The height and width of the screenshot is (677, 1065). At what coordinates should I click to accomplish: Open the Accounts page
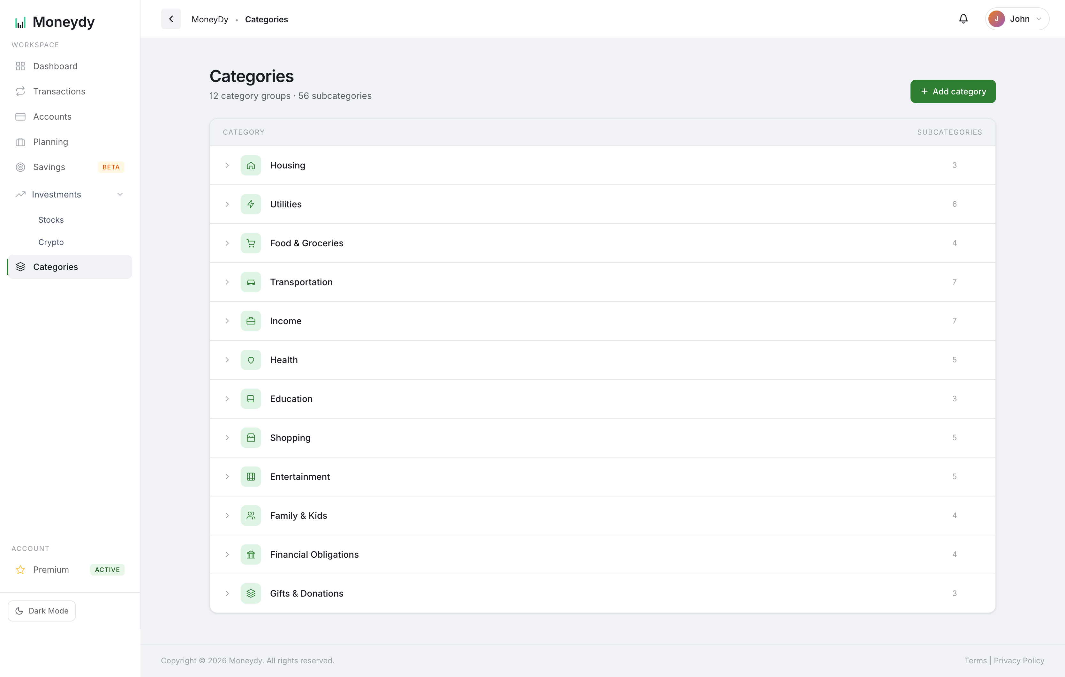point(70,117)
